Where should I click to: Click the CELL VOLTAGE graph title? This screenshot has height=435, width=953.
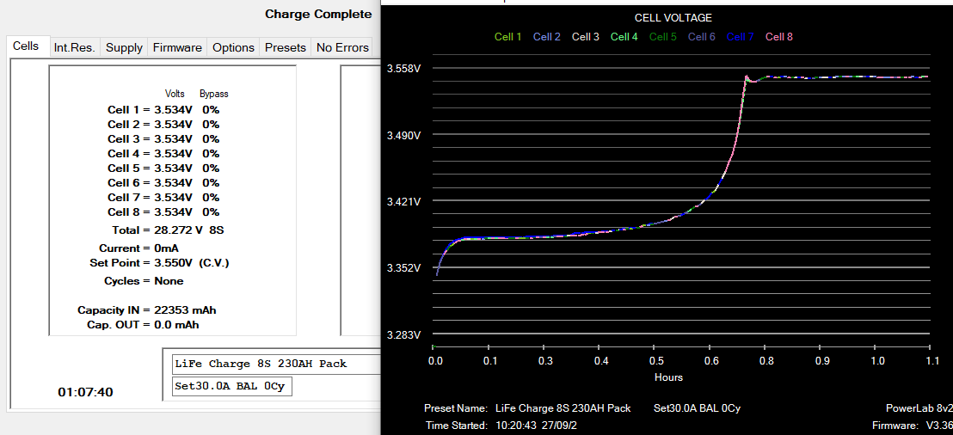(673, 17)
